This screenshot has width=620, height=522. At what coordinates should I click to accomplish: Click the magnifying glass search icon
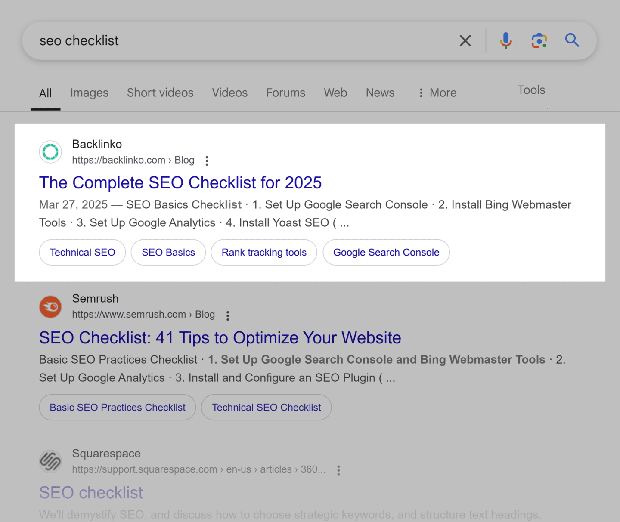pos(572,40)
